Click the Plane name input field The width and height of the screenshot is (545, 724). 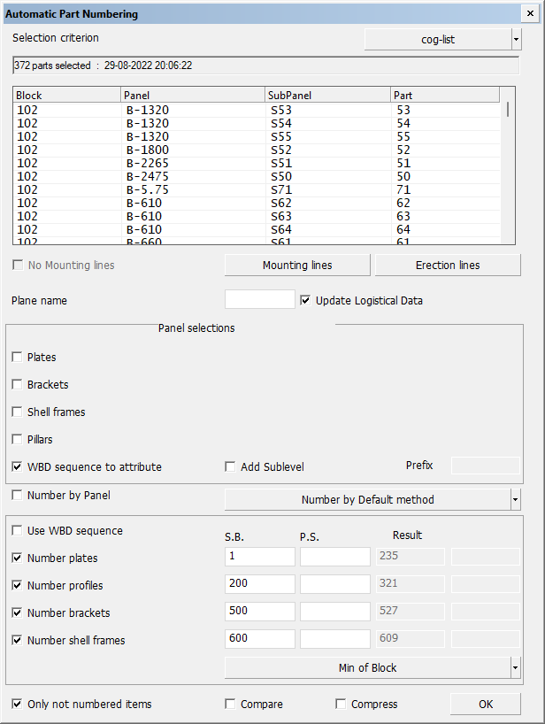click(x=260, y=300)
